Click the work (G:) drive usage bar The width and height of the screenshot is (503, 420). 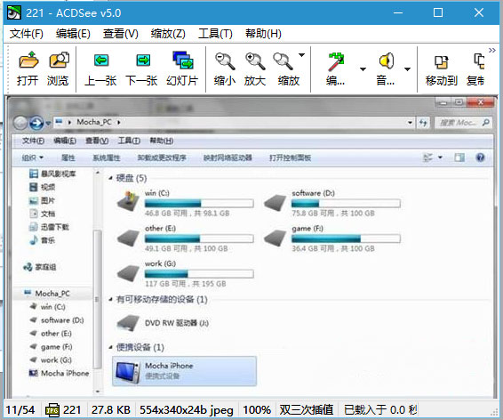point(199,274)
